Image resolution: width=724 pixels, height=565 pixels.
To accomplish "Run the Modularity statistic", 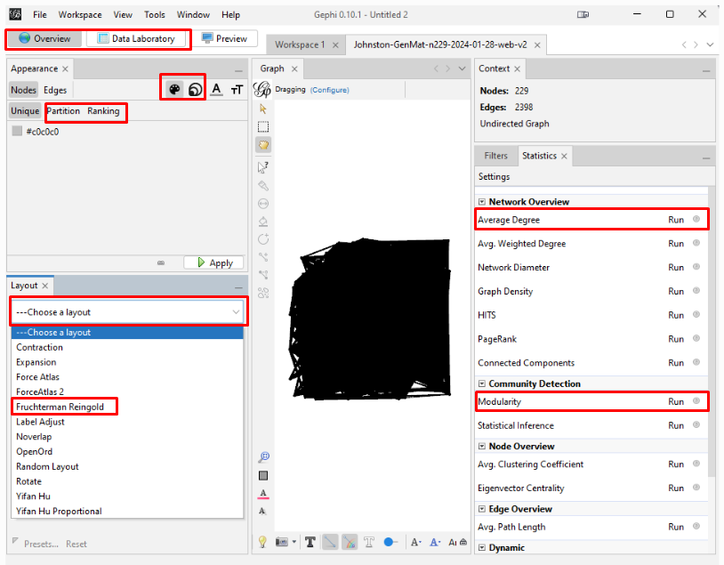I will click(x=675, y=402).
